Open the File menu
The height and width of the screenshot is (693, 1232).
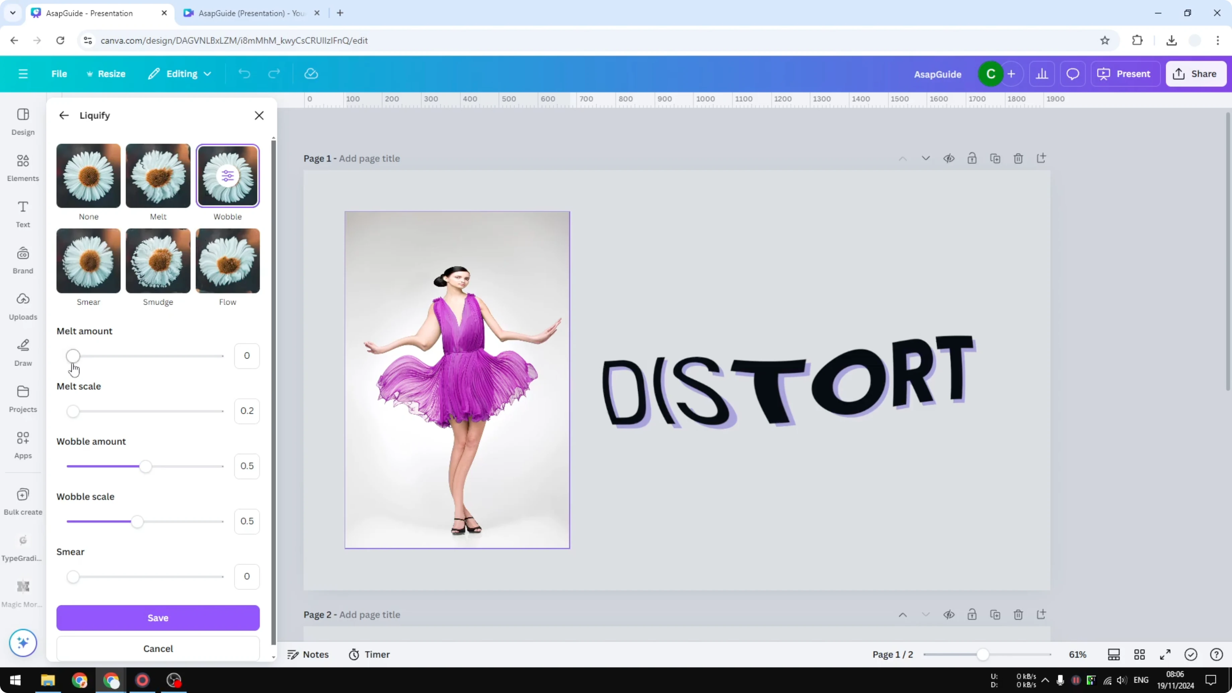tap(59, 74)
